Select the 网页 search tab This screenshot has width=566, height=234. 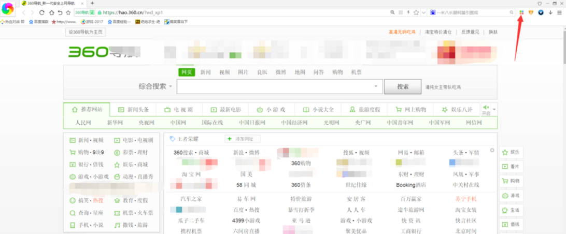point(187,72)
